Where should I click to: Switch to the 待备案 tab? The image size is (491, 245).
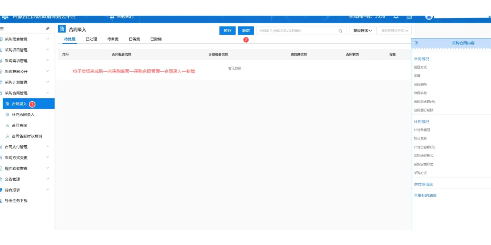(x=113, y=39)
